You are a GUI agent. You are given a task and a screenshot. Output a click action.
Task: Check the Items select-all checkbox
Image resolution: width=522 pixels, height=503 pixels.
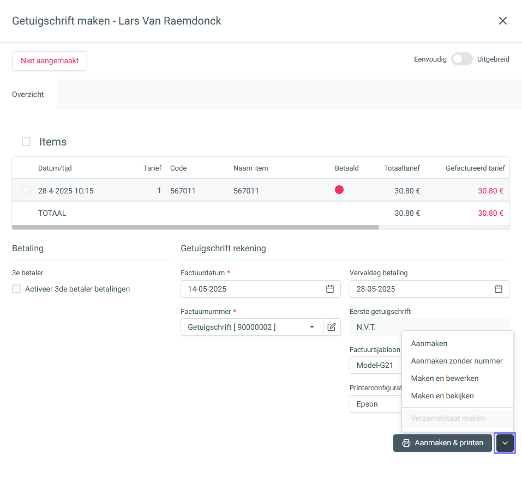coord(26,142)
